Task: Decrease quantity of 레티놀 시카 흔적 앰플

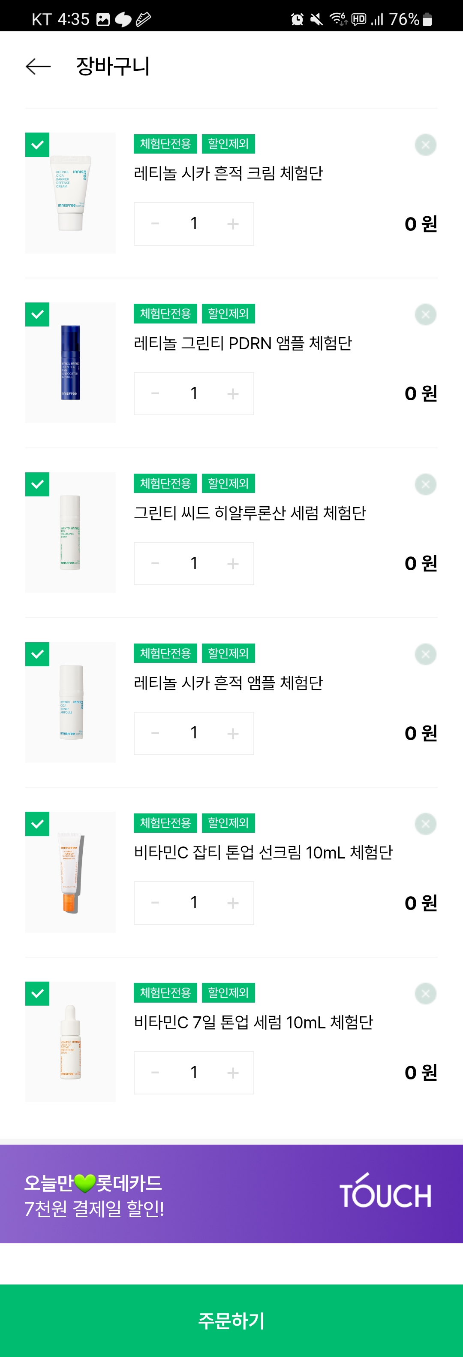Action: coord(155,733)
